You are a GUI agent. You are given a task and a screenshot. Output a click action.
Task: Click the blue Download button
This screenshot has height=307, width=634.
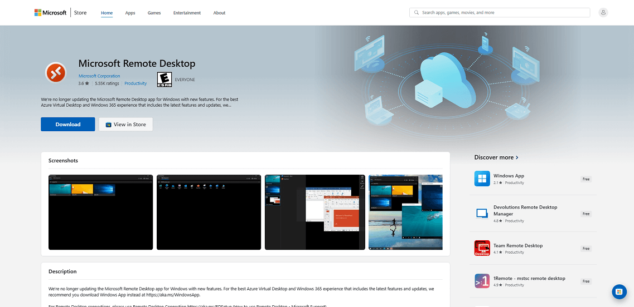point(68,124)
